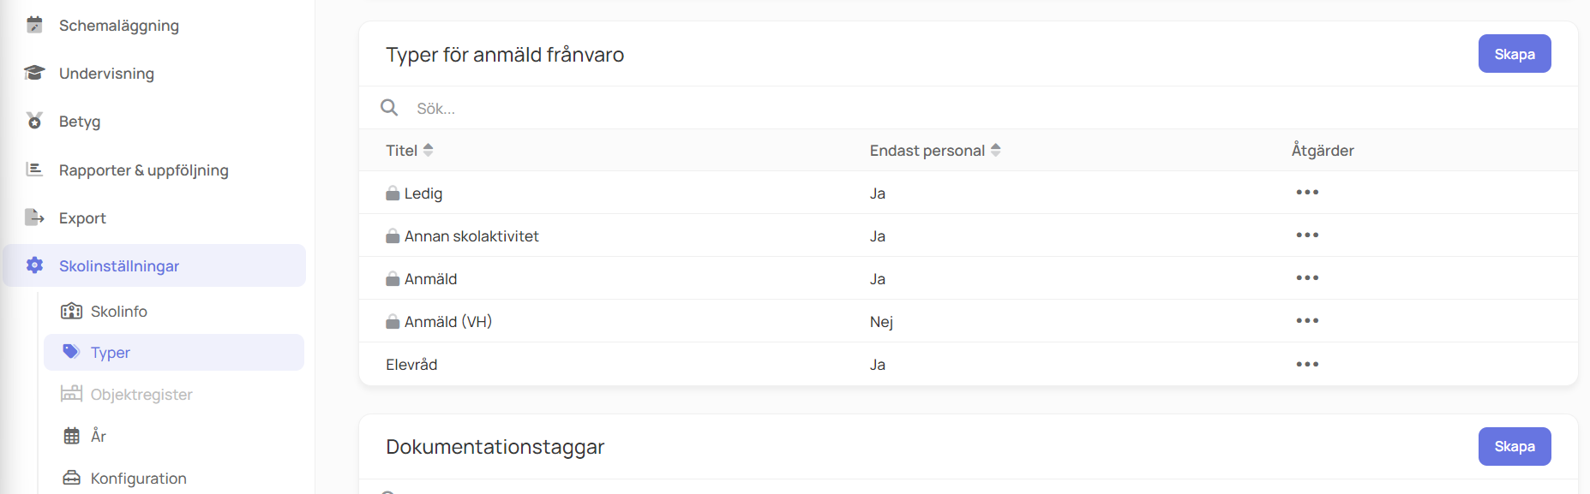Click the search magnifier icon above table
The image size is (1590, 494).
[389, 108]
